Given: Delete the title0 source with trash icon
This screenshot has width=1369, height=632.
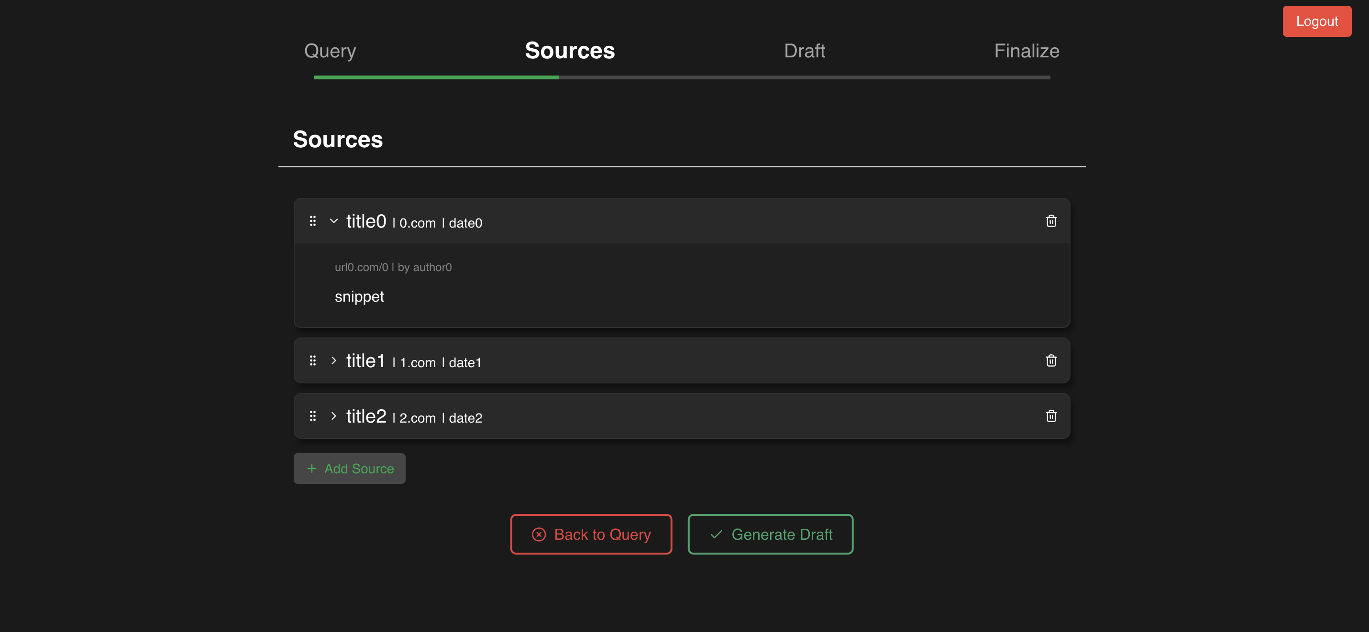Looking at the screenshot, I should tap(1050, 221).
